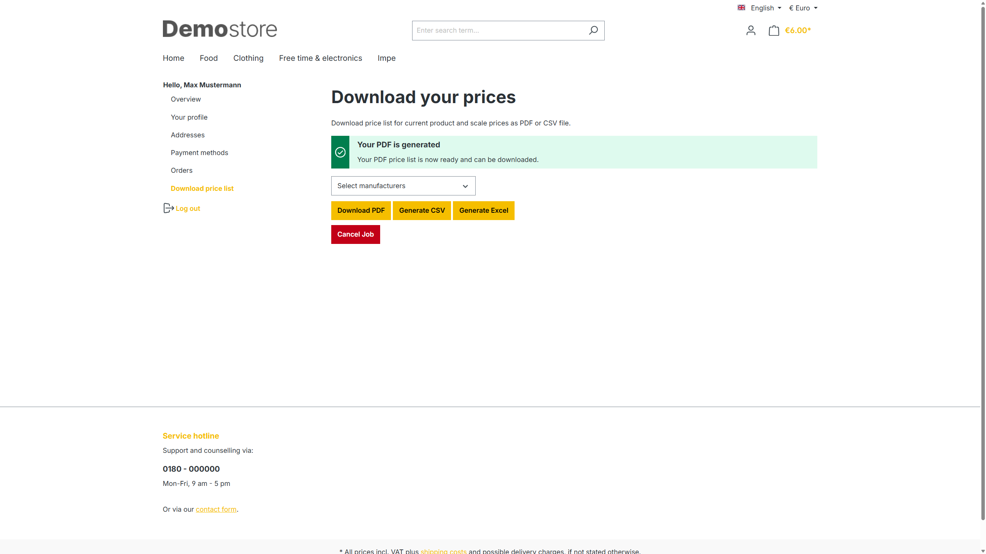Open Orders in sidebar
The image size is (986, 554).
181,170
